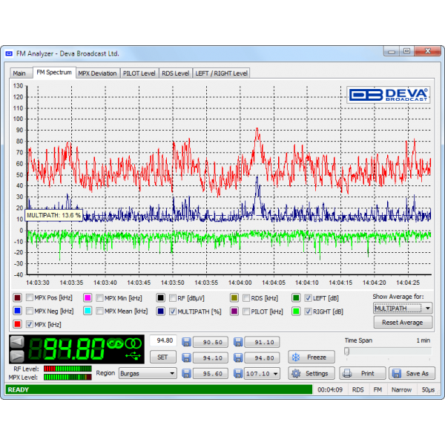Click the disk icon beside 107.10
The image size is (445, 445).
coord(238,374)
